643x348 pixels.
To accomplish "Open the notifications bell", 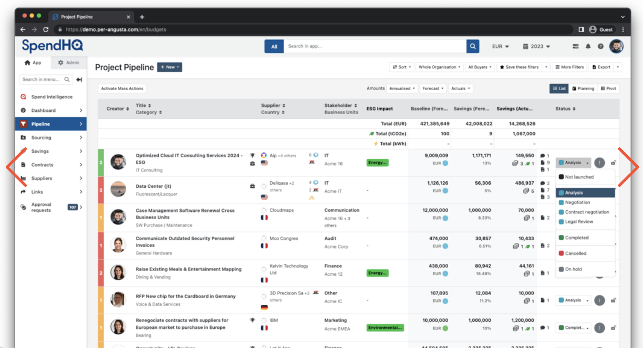I will tap(588, 46).
